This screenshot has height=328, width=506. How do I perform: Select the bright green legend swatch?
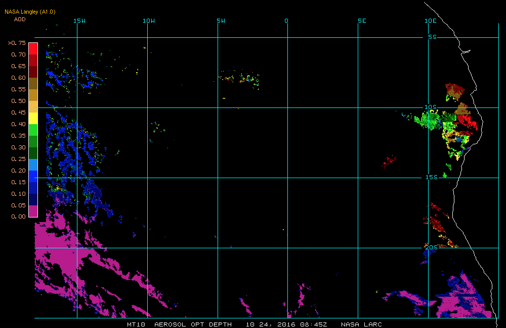click(x=33, y=130)
